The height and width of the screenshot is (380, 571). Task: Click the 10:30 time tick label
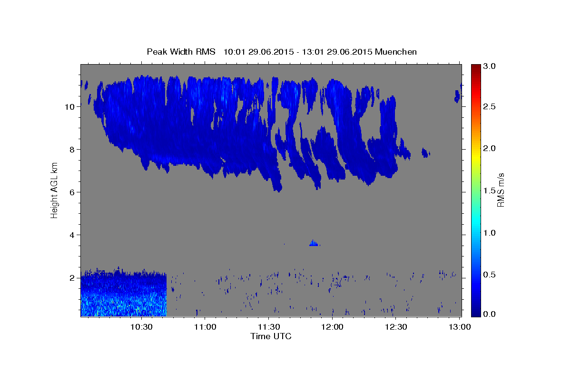(x=141, y=327)
